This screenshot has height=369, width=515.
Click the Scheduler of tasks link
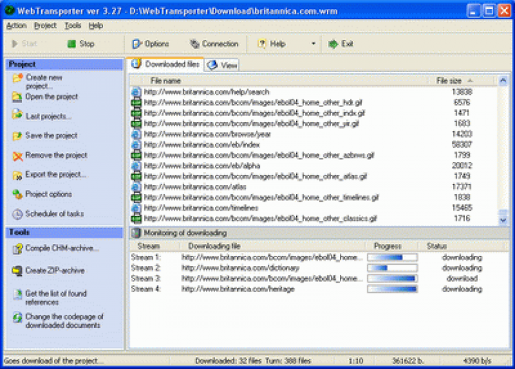54,214
